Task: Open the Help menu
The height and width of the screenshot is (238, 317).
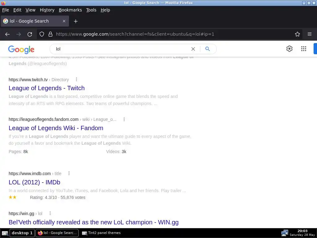Action: tap(105, 10)
